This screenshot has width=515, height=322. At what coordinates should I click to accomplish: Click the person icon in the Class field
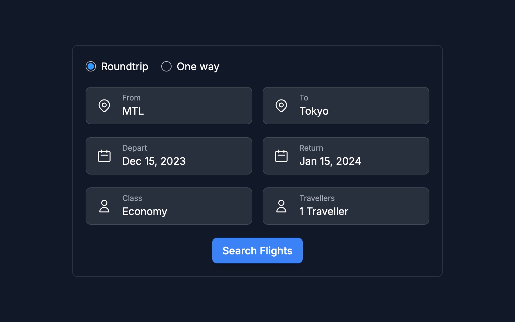pos(104,206)
